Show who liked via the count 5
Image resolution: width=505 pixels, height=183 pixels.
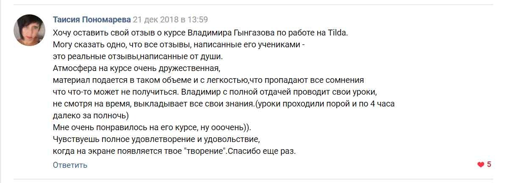(x=489, y=164)
